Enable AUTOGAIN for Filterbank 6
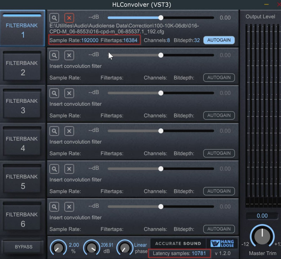 219,229
